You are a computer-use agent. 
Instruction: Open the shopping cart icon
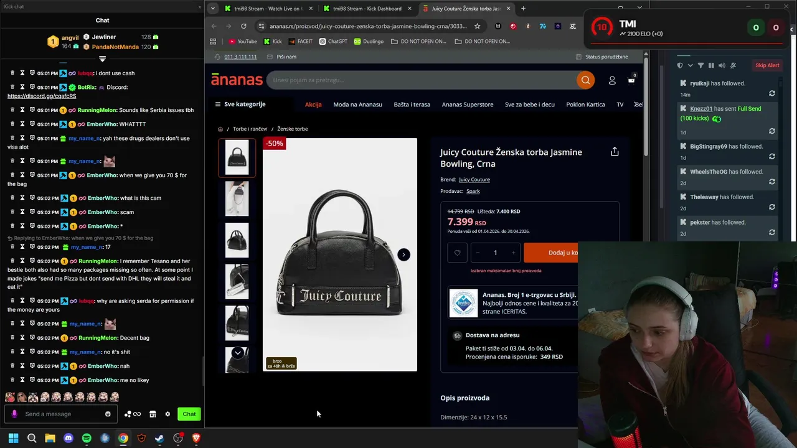point(631,80)
